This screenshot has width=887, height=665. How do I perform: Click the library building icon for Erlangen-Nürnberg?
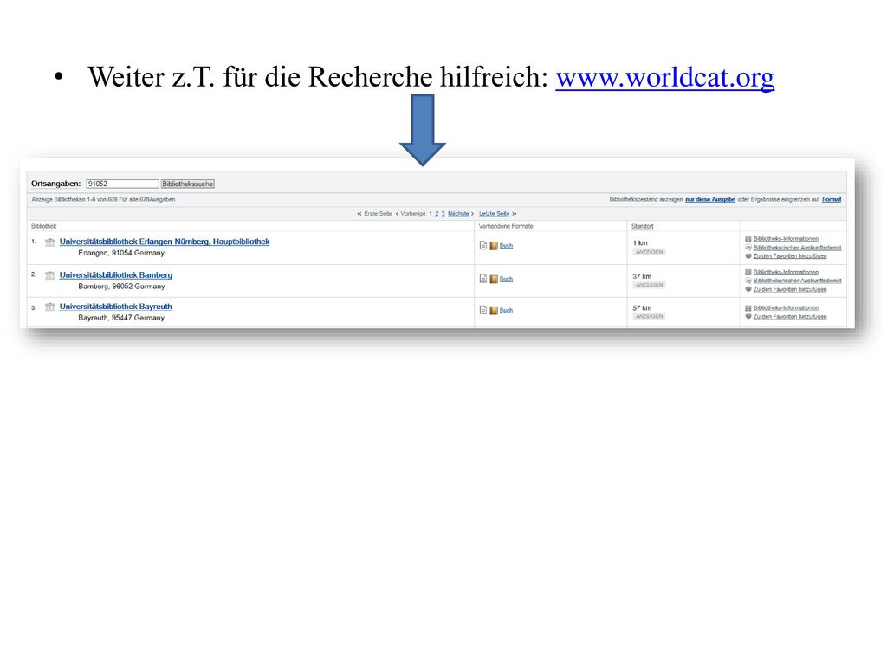(x=49, y=242)
